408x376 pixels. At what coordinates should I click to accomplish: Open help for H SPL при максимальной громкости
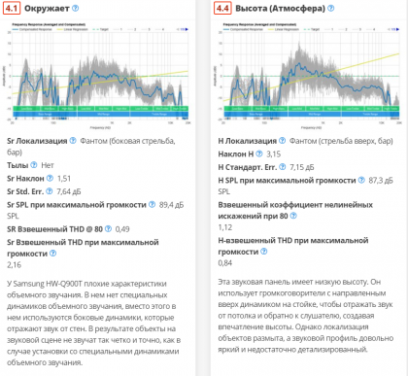click(x=361, y=180)
